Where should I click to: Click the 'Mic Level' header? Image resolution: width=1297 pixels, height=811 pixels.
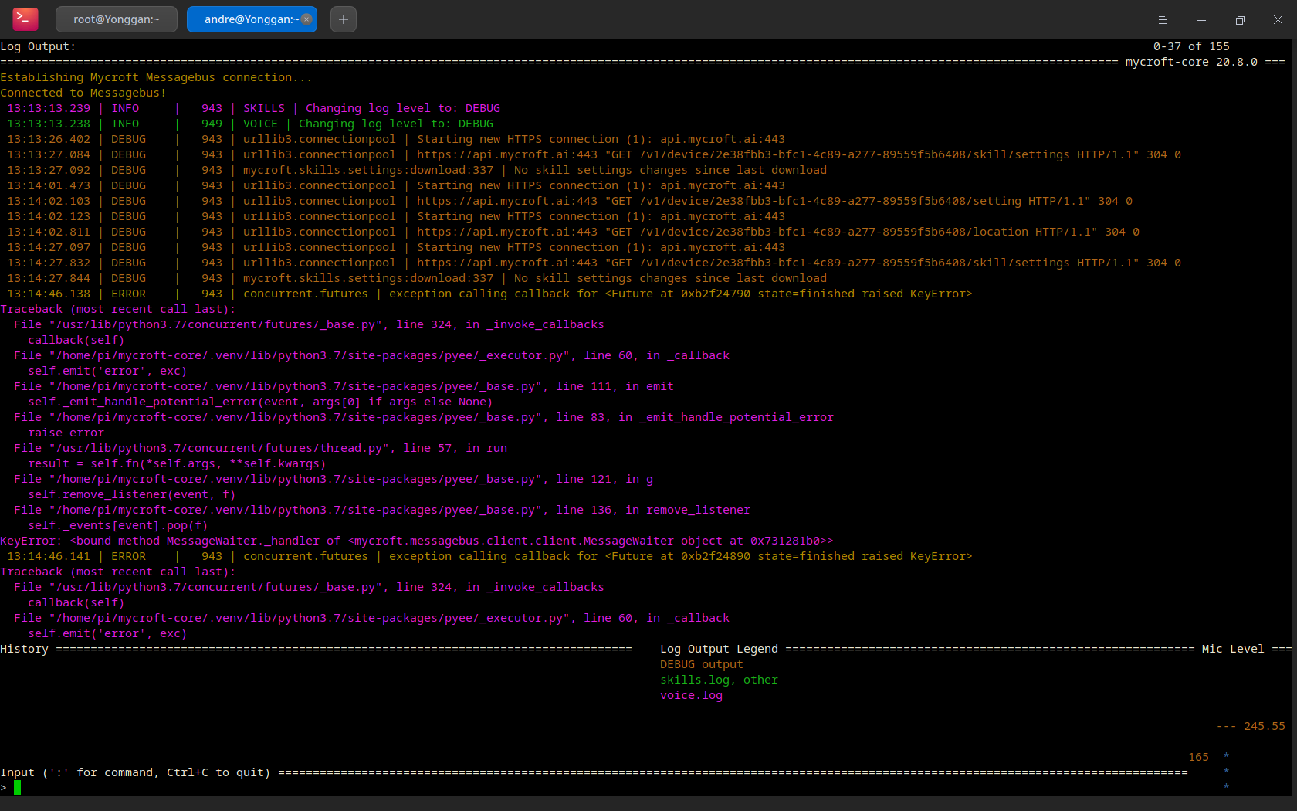click(x=1233, y=649)
